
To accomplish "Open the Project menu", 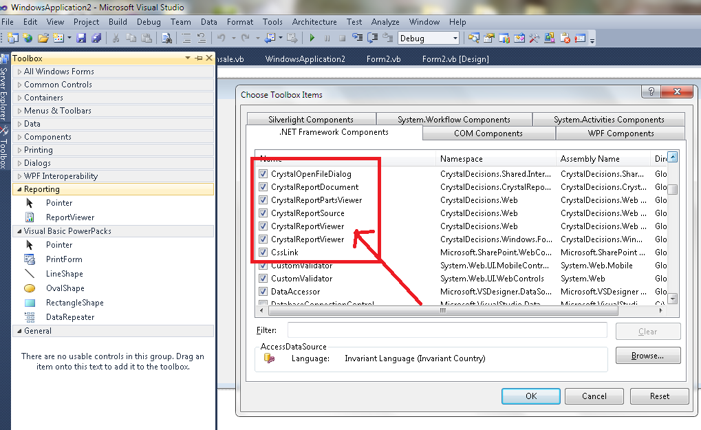I will click(x=86, y=22).
